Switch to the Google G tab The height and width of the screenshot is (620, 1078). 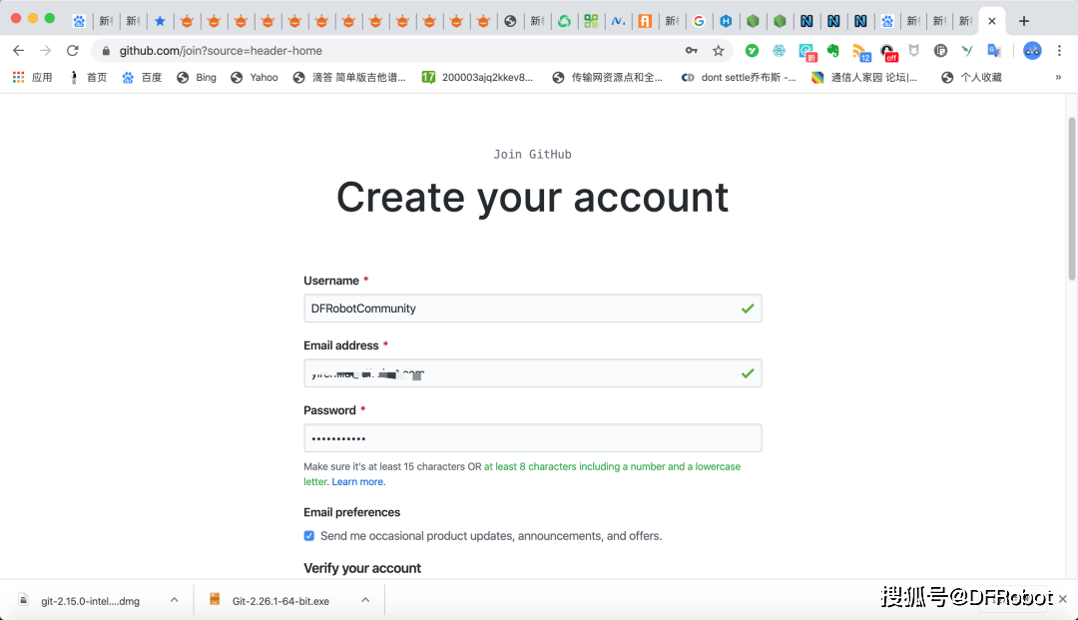pyautogui.click(x=699, y=21)
